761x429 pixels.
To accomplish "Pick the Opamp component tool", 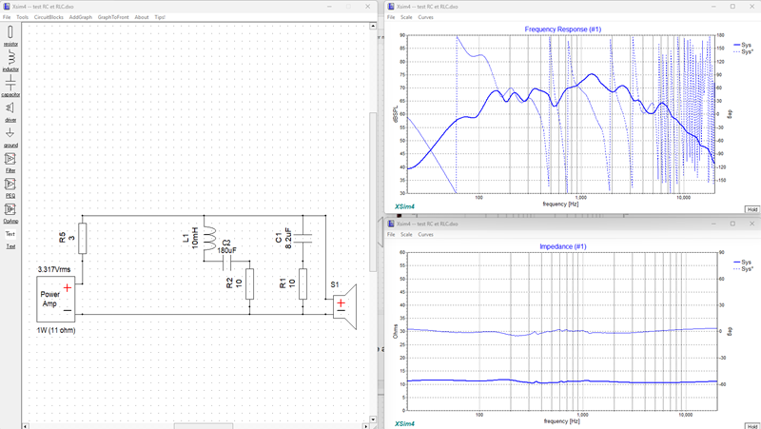I will coord(10,213).
